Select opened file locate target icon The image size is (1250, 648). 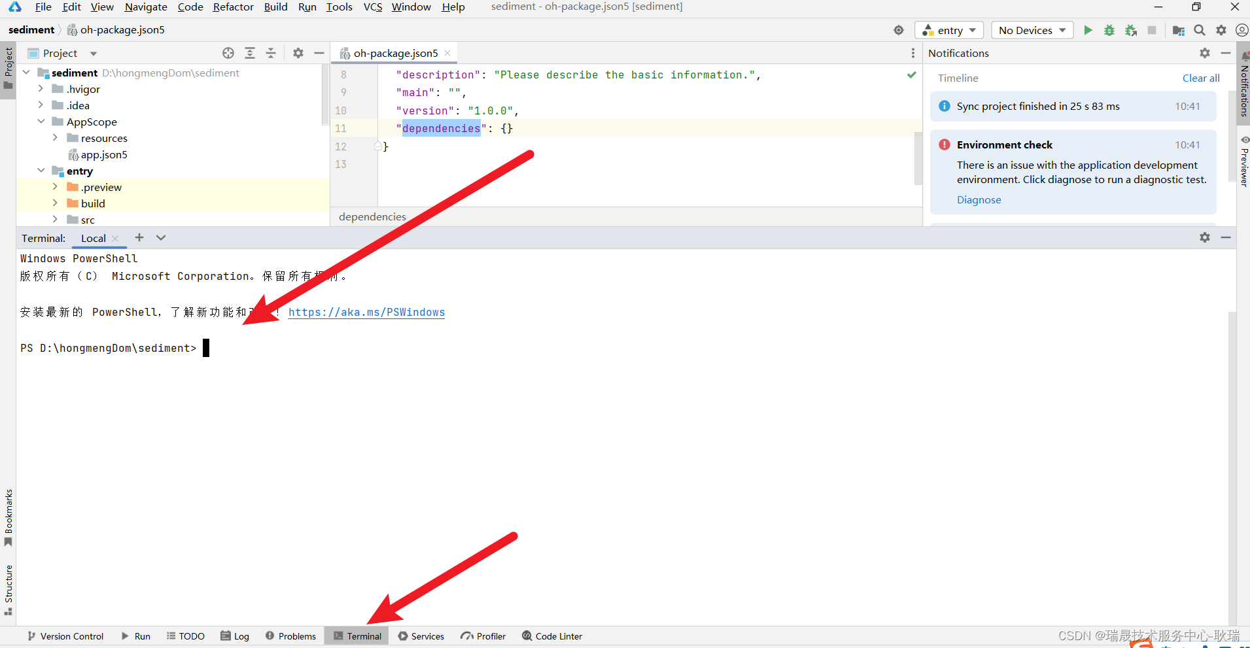228,53
